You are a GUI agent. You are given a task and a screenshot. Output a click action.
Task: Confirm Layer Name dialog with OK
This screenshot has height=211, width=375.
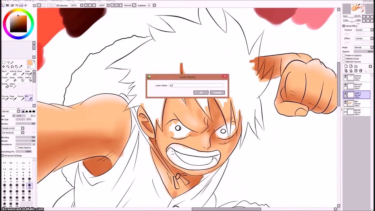click(x=201, y=93)
